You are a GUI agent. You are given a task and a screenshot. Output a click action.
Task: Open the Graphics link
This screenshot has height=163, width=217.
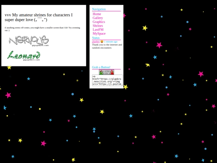coord(99,22)
